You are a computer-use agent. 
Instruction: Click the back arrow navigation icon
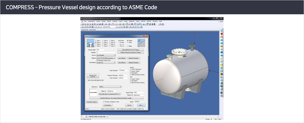[131, 27]
